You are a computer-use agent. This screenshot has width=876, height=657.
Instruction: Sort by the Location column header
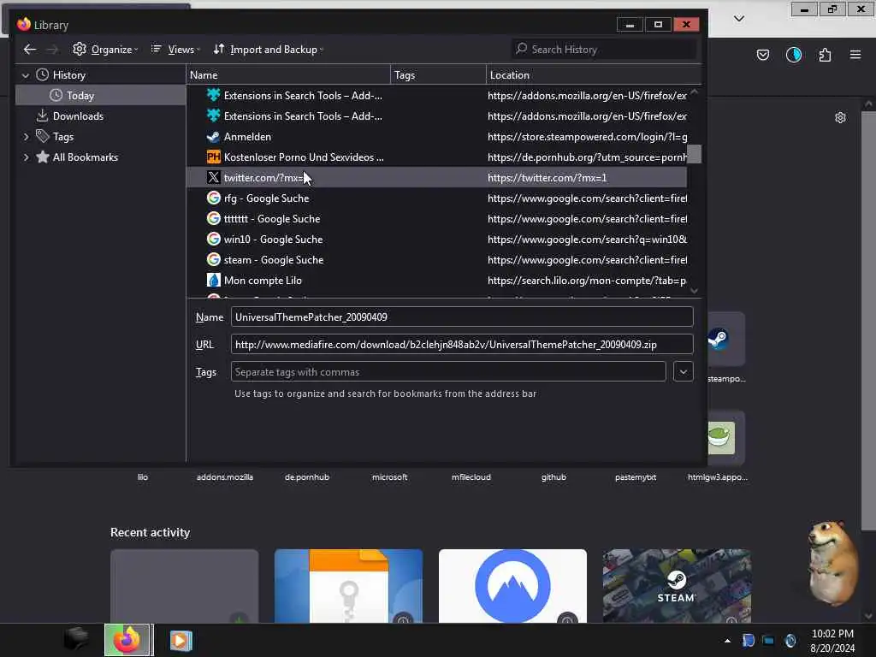point(594,75)
